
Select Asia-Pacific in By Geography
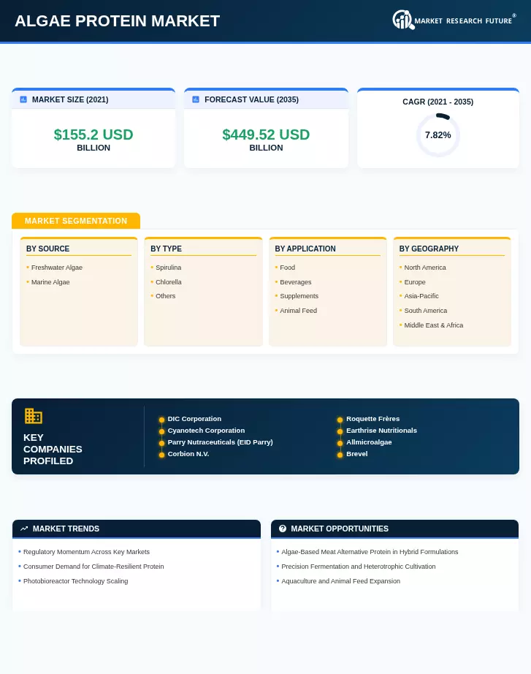click(421, 296)
